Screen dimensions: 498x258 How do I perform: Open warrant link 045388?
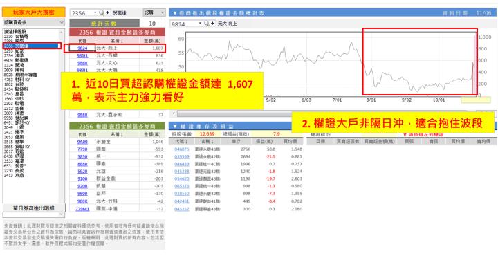[x=182, y=172]
